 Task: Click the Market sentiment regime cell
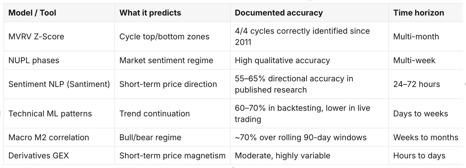[173, 60]
